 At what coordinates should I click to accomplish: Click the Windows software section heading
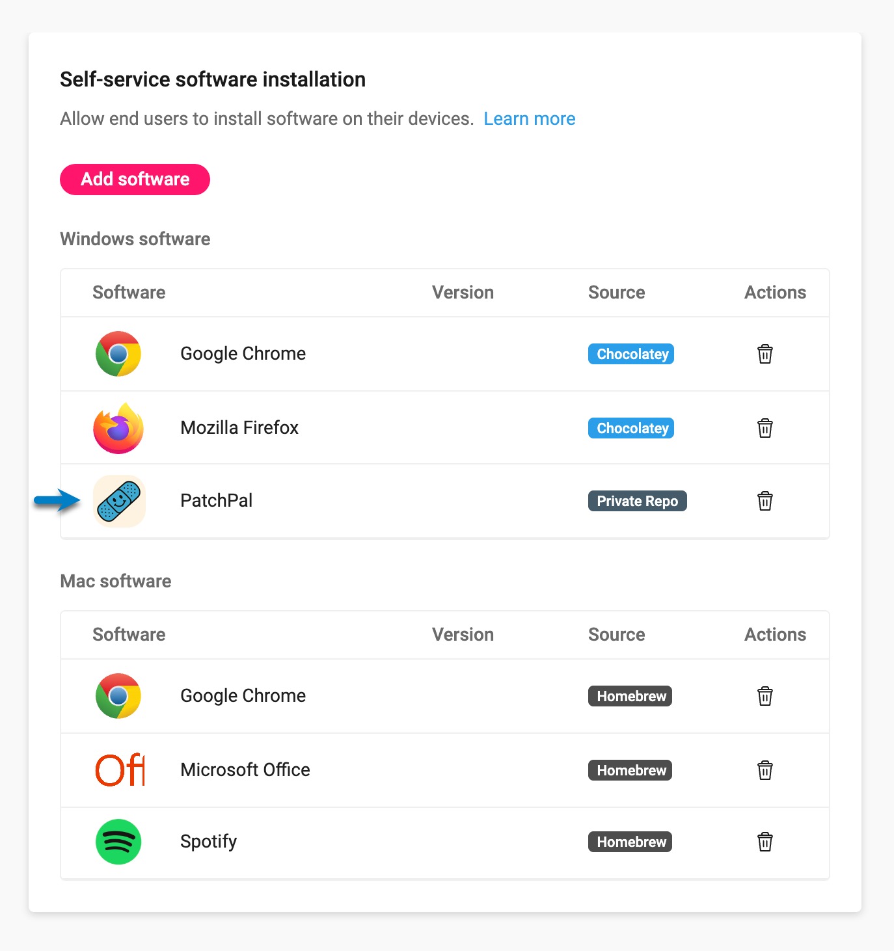point(135,239)
